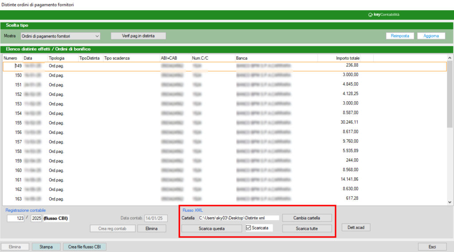
Task: Click Scarica tutte button
Action: [x=307, y=229]
